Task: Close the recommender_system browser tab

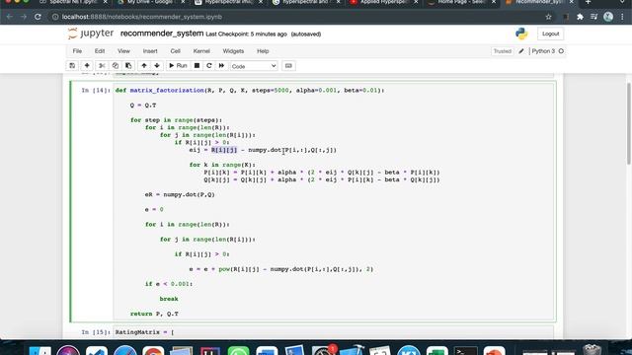Action: pos(571,2)
